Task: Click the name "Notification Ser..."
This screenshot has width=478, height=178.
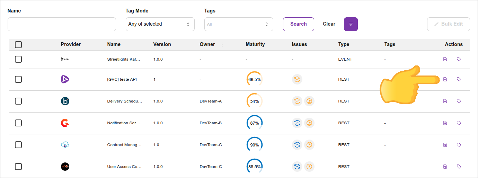Action: (124, 123)
